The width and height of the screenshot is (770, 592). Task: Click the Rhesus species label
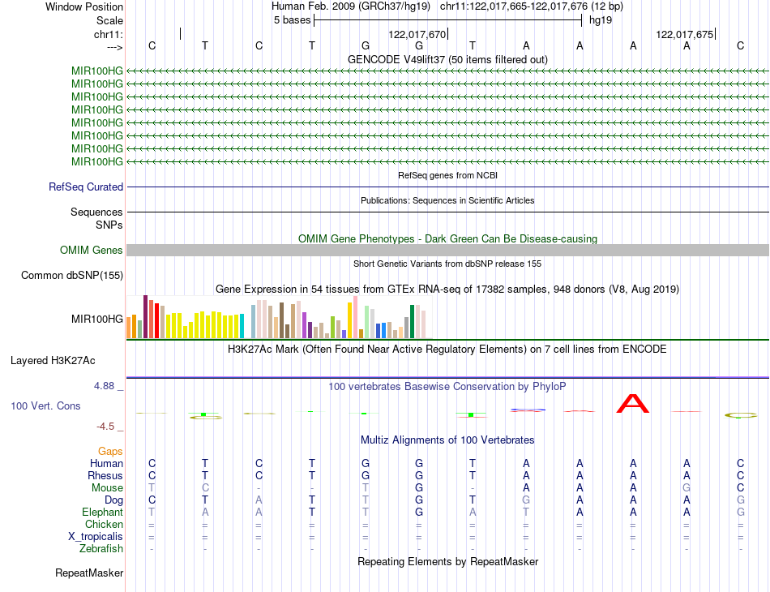[105, 475]
